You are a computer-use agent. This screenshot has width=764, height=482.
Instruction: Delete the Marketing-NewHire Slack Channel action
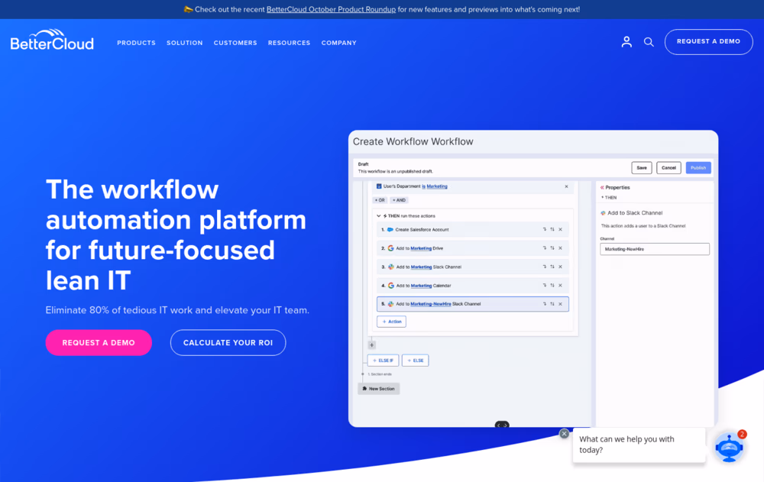[x=560, y=303]
